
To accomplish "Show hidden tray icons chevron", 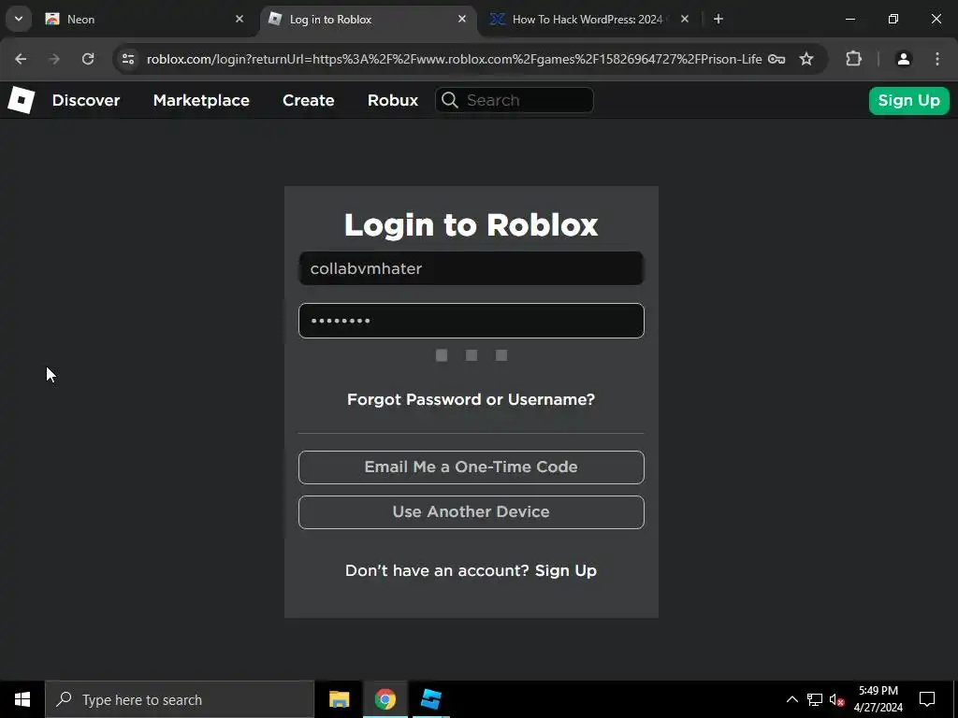I will [791, 699].
